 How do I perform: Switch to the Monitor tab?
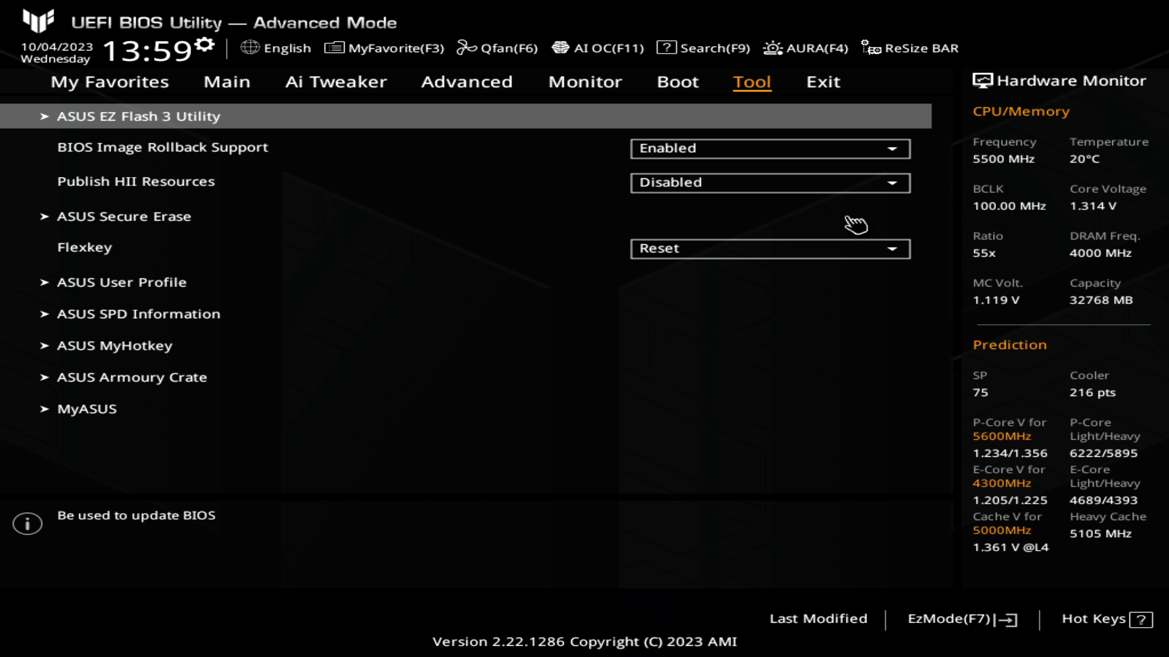[585, 82]
